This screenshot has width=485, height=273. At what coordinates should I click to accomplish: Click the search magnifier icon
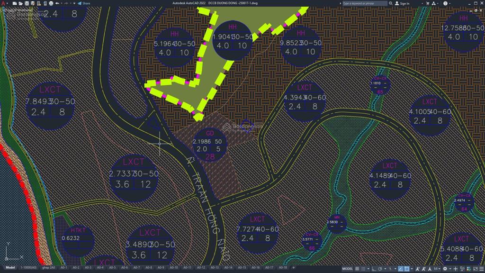click(x=391, y=3)
